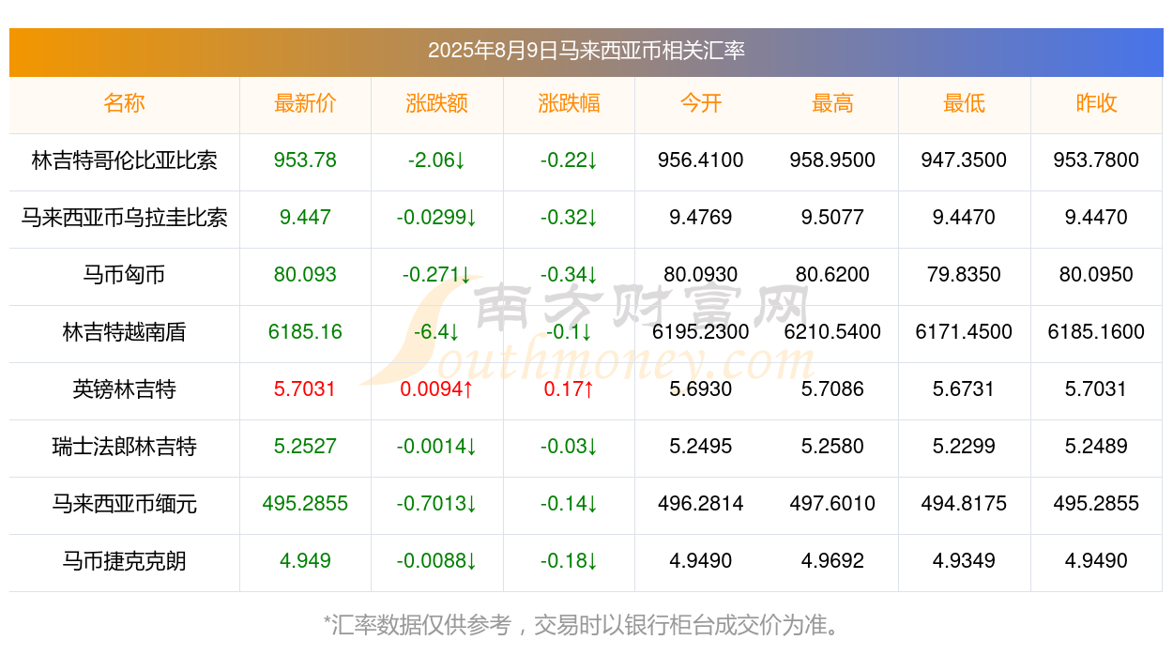Click the change amount -0.0299↓
Screen dimensions: 1173x655
[437, 218]
